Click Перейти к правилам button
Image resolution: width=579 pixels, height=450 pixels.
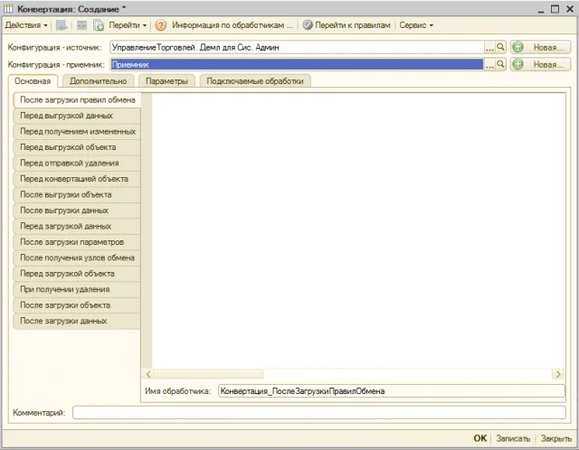[x=346, y=25]
